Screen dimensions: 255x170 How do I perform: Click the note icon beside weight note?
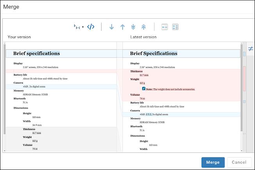144,89
